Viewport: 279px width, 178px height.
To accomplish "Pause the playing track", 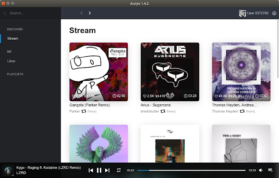I will [x=99, y=170].
